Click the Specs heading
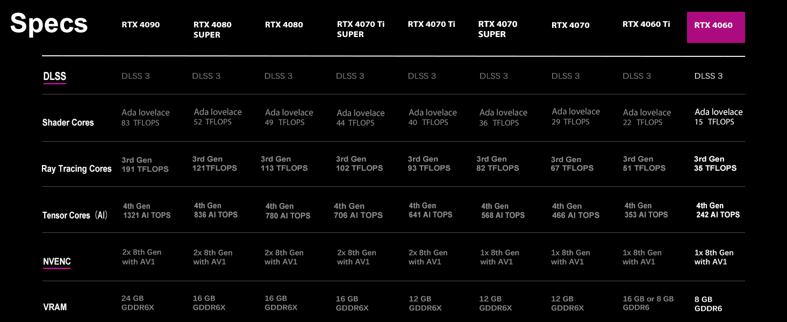Screen dimensions: 787x322 click(x=49, y=24)
